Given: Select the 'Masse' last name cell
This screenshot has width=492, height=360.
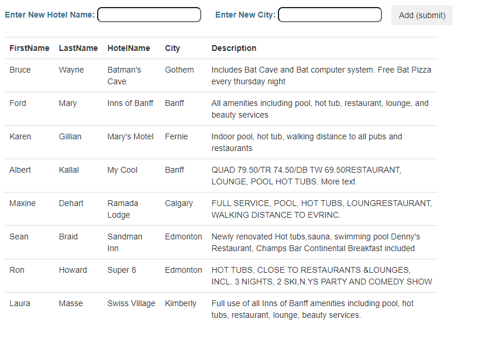Looking at the screenshot, I should 71,303.
